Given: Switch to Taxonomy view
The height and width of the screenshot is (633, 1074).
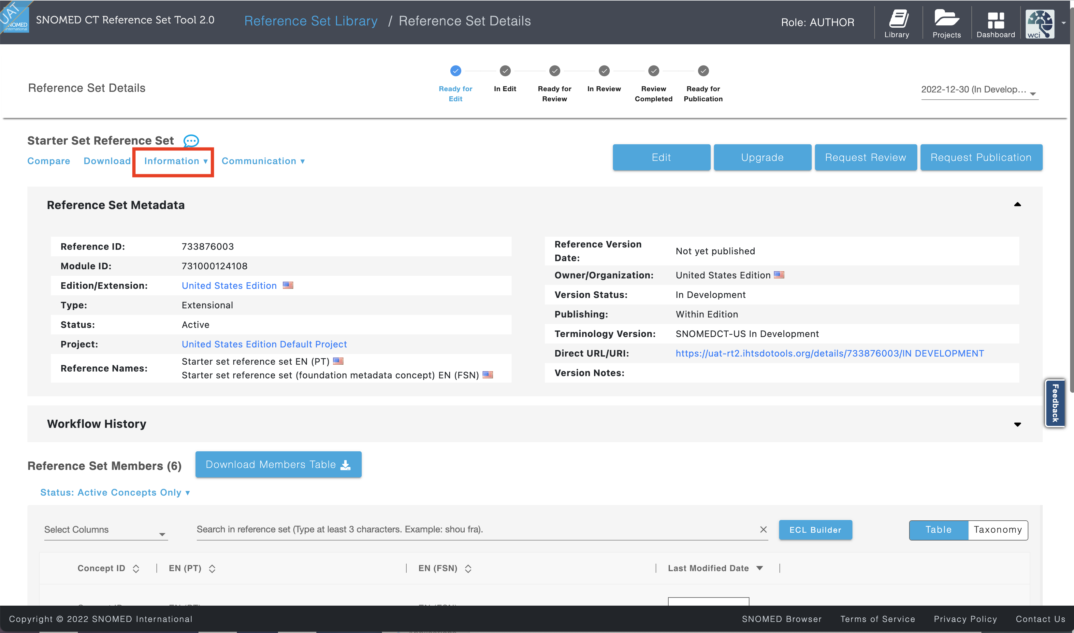Looking at the screenshot, I should 998,530.
